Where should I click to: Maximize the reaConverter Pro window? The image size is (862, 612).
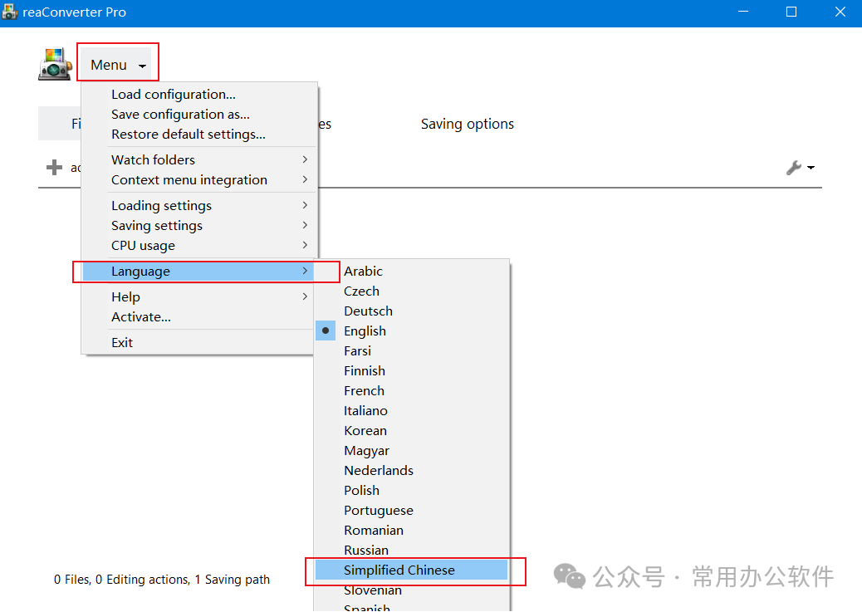tap(791, 12)
